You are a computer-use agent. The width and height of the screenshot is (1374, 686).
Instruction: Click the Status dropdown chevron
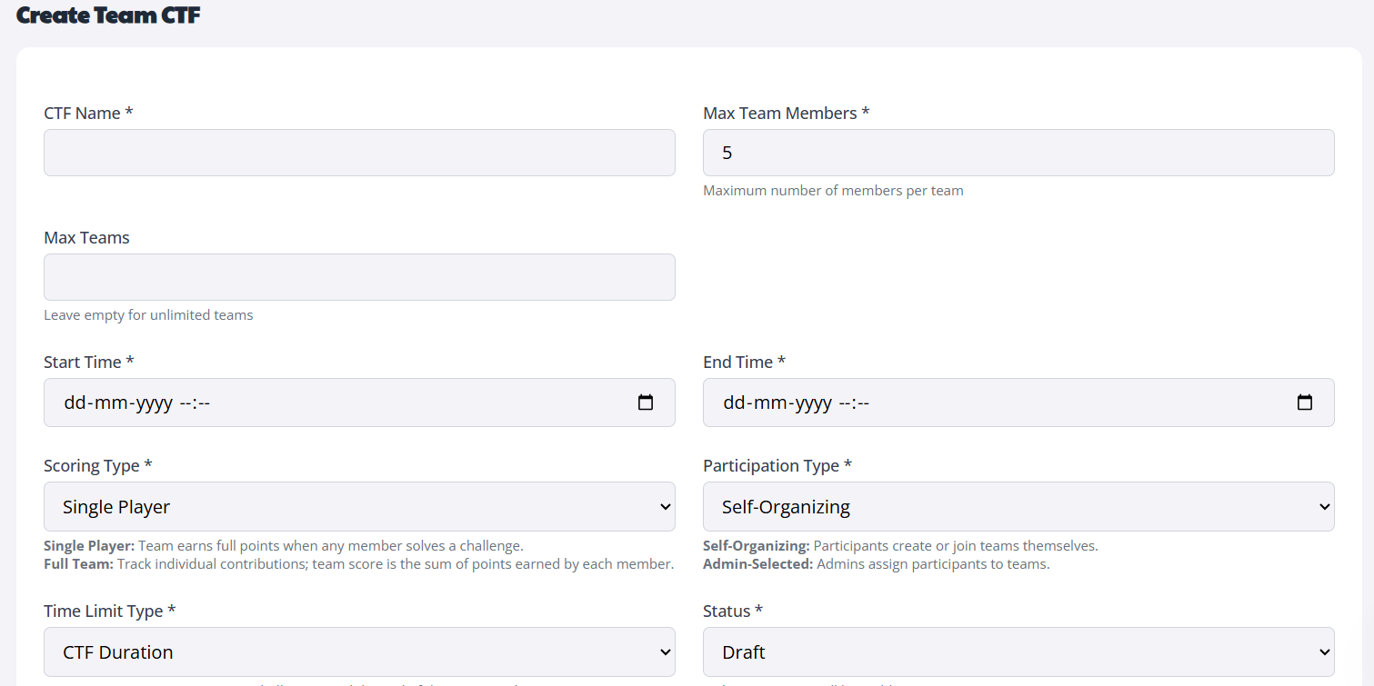point(1323,651)
